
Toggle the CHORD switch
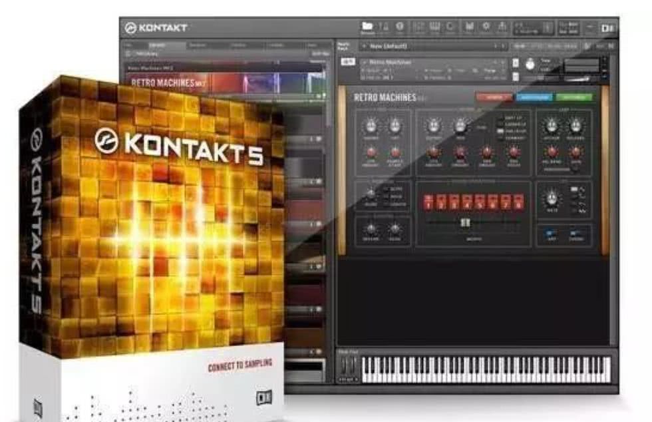click(x=574, y=234)
